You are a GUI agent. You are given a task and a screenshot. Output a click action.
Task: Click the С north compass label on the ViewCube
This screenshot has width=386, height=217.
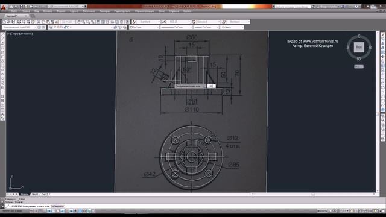(359, 36)
